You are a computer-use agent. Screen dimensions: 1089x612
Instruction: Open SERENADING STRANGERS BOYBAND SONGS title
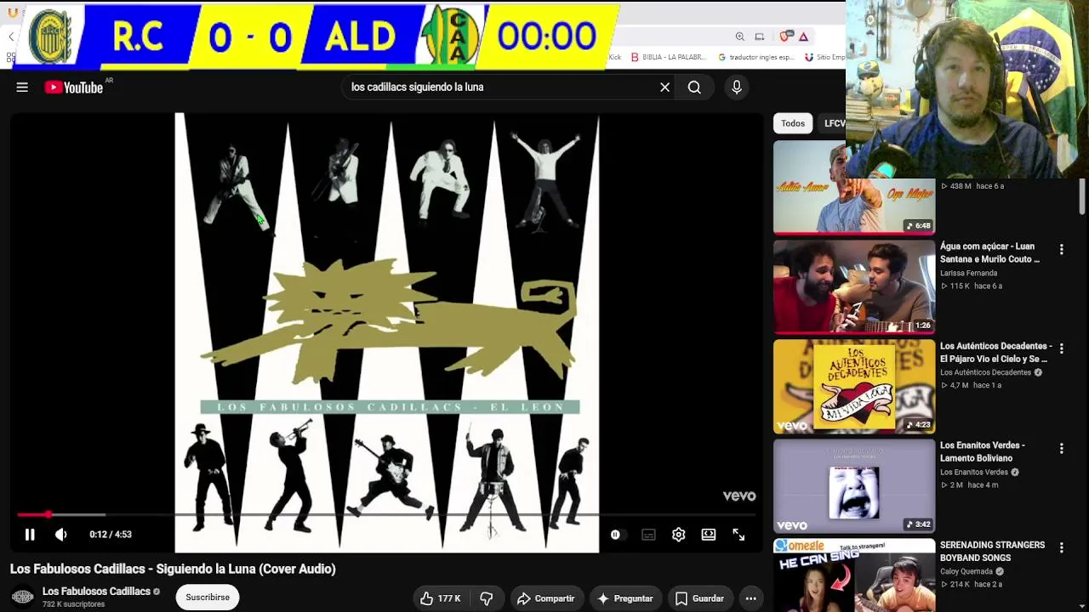click(992, 551)
